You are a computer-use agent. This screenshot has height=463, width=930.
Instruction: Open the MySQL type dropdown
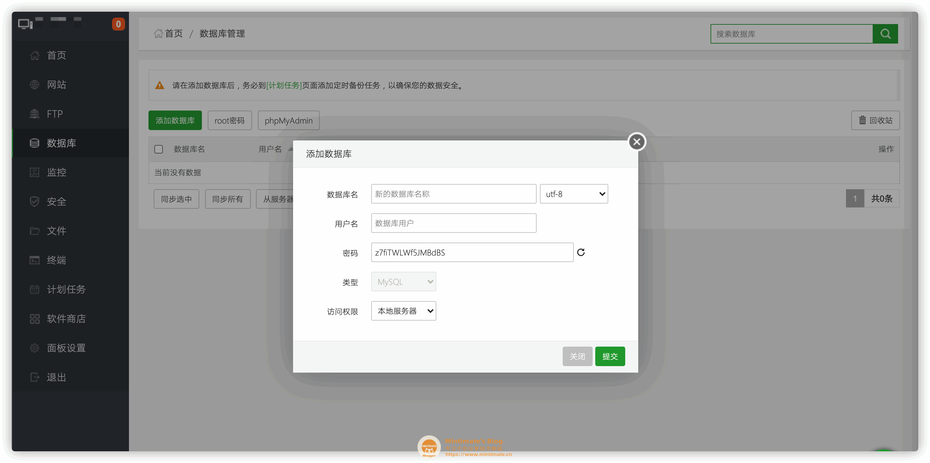tap(404, 282)
